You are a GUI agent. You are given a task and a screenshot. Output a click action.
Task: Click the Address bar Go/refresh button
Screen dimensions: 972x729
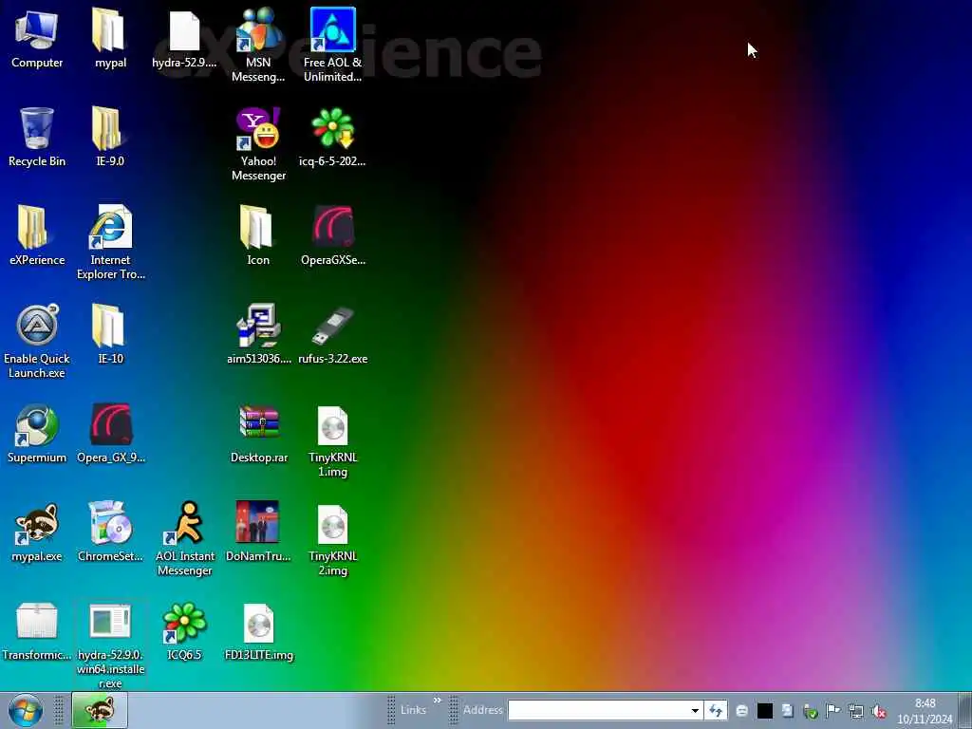pos(716,710)
